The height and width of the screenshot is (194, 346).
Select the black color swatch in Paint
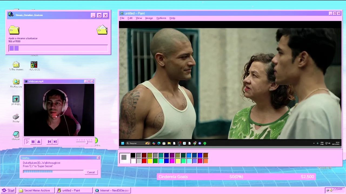(133, 155)
